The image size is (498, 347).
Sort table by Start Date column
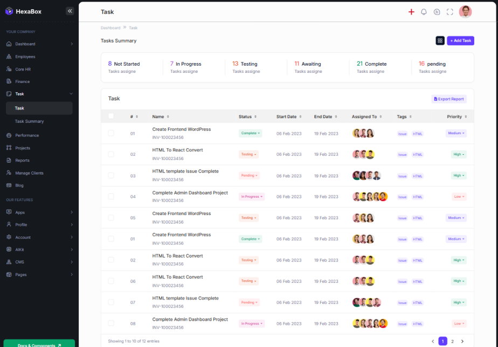(289, 116)
